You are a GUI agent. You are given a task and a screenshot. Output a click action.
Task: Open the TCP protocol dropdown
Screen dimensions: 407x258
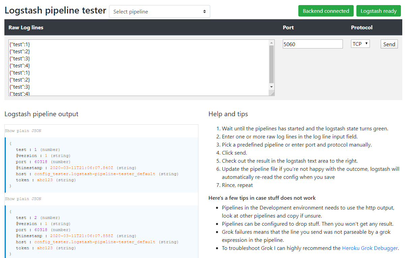tap(360, 44)
